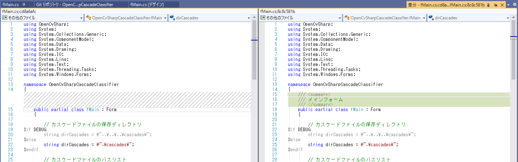Viewport: 518px width, 162px height.
Task: Click 'using System.ComponentModel;' in the left pane
Action: pos(59,39)
